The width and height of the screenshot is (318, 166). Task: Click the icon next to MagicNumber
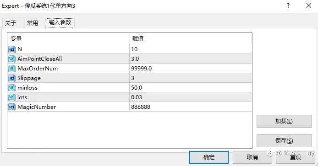pos(12,107)
